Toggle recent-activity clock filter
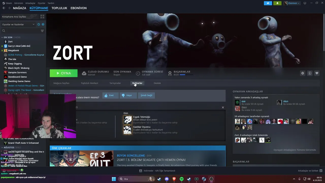Screen dimensions: 325x183 (39, 24)
